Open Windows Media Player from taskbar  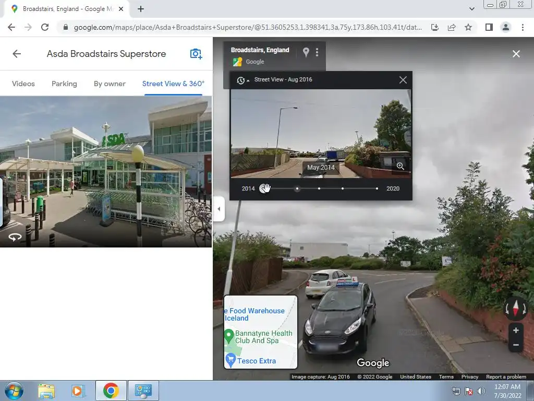click(x=78, y=391)
